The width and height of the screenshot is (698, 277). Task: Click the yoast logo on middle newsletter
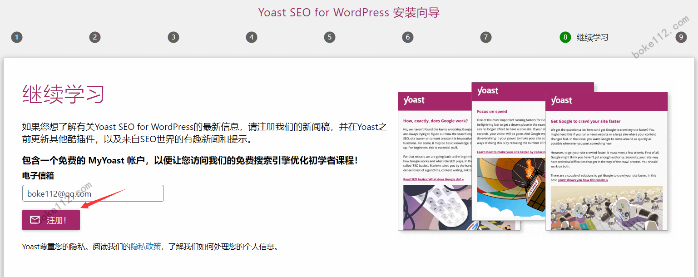(x=488, y=91)
